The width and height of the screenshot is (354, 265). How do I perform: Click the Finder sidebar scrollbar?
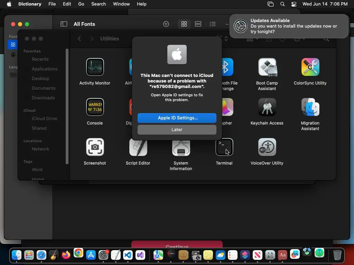67,106
